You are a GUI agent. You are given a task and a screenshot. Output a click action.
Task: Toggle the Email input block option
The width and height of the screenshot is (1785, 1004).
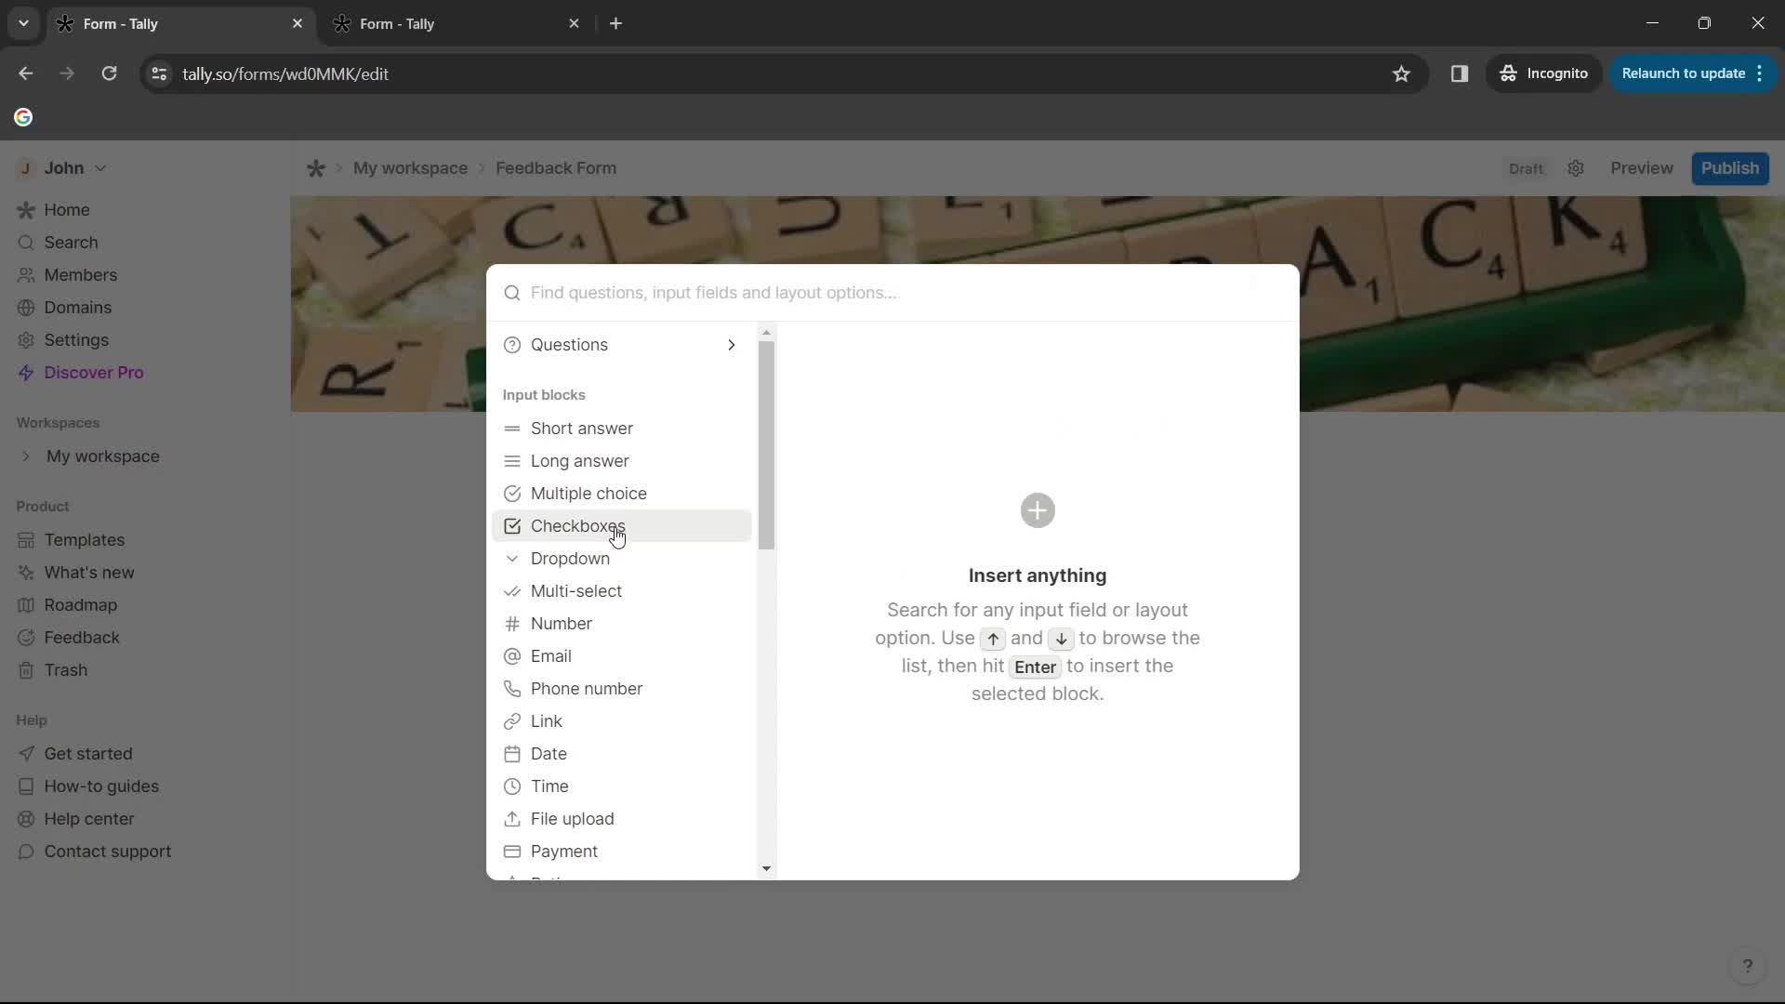[x=550, y=654]
